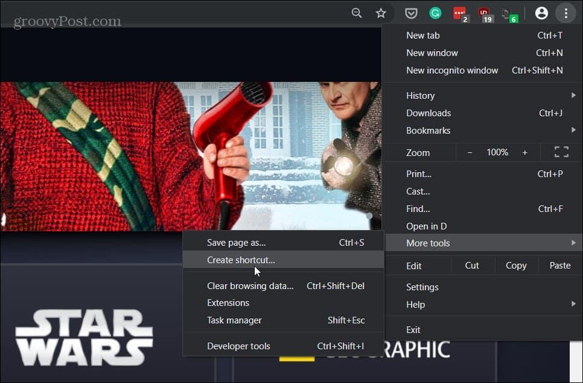583x383 pixels.
Task: Select New tab from menu
Action: click(482, 36)
